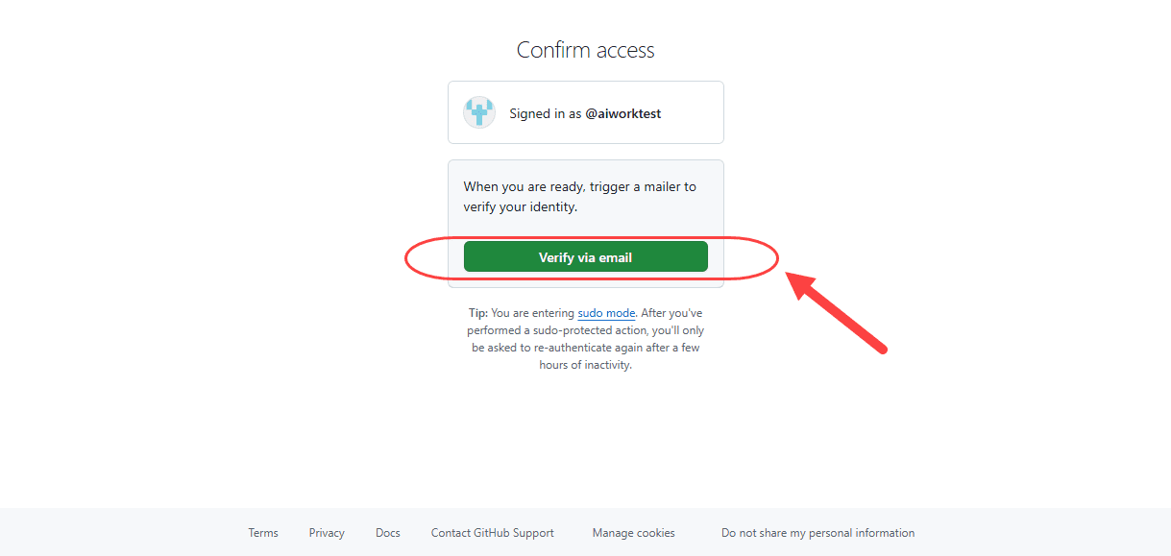Image resolution: width=1171 pixels, height=556 pixels.
Task: Open Manage cookies in the footer
Action: pyautogui.click(x=634, y=533)
